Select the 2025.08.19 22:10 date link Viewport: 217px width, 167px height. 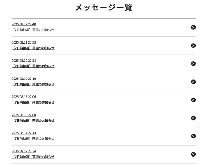click(x=24, y=79)
